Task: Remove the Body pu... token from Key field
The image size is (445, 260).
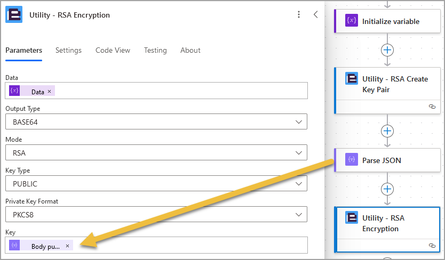Action: 67,246
